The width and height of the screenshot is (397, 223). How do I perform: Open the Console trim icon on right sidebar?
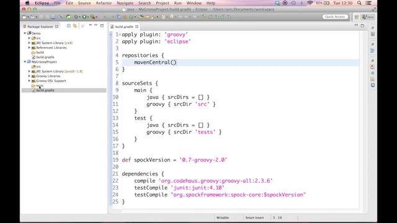point(373,85)
